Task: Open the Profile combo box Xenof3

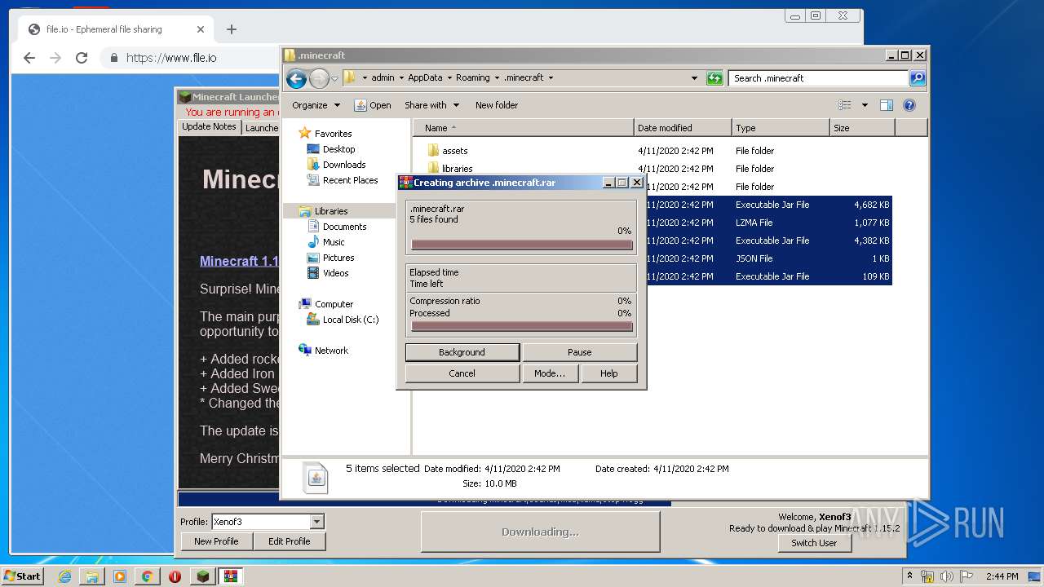Action: tap(268, 522)
